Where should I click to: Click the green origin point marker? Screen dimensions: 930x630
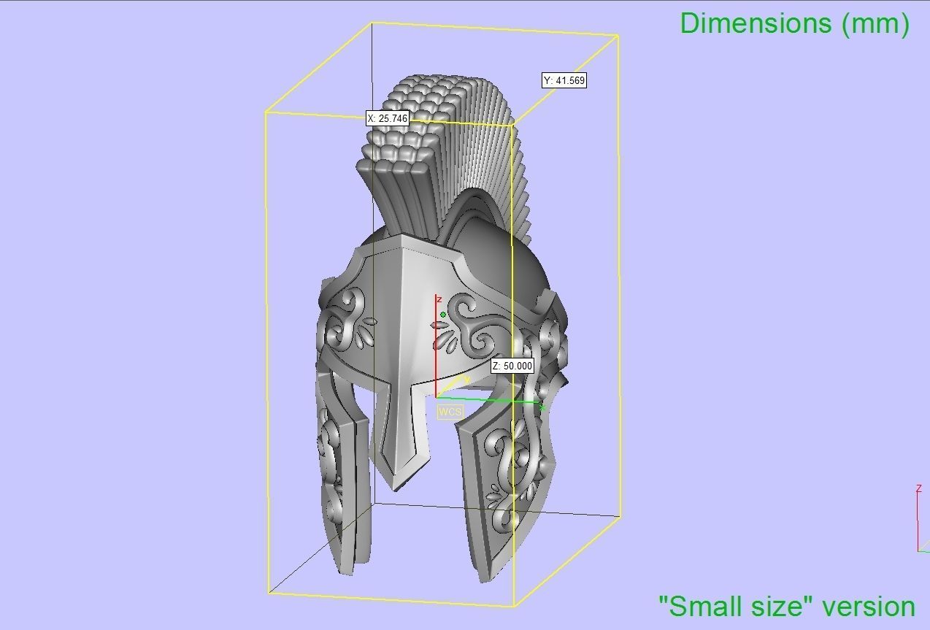[x=443, y=315]
